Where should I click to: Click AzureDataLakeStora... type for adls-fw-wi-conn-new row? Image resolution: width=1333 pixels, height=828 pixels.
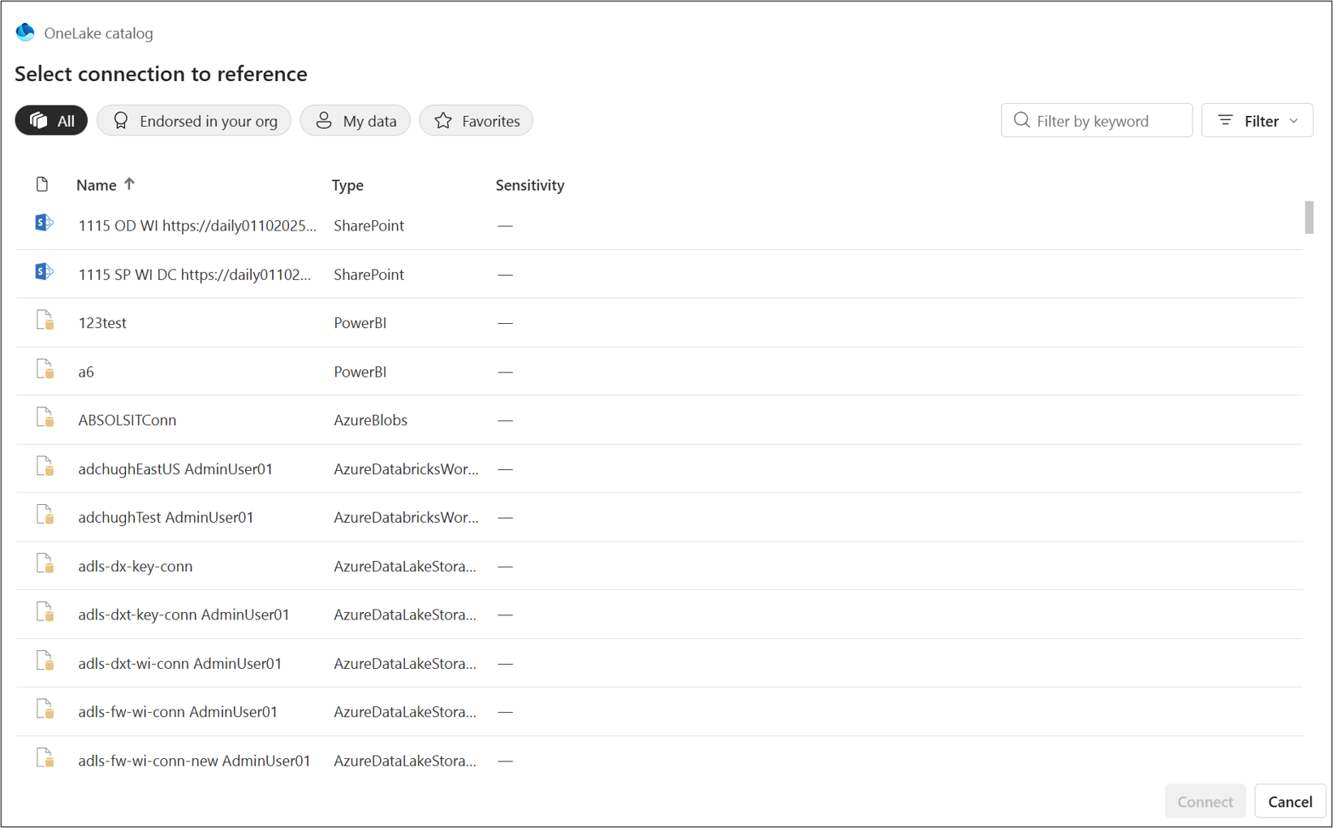point(405,761)
